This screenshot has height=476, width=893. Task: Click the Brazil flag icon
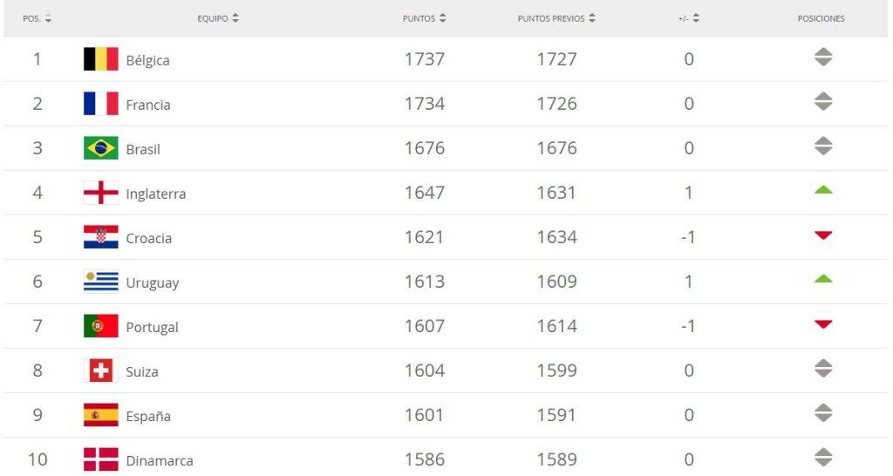100,148
